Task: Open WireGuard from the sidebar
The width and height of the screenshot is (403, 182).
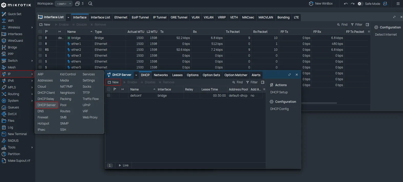Action: click(15, 41)
